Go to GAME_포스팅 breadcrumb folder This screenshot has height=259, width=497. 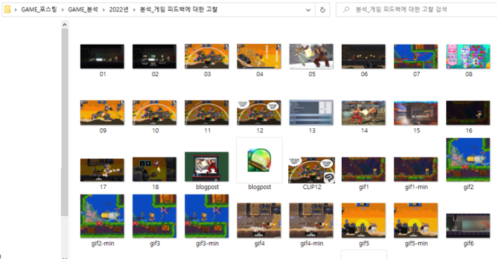39,9
